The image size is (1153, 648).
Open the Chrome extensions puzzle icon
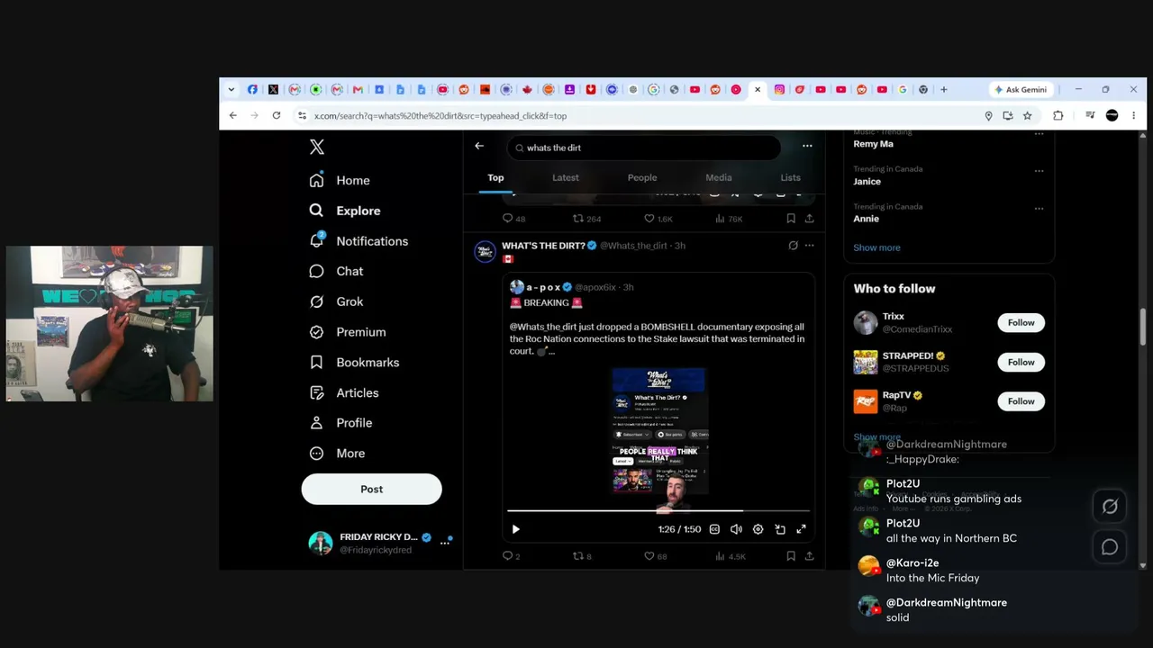tap(1058, 115)
